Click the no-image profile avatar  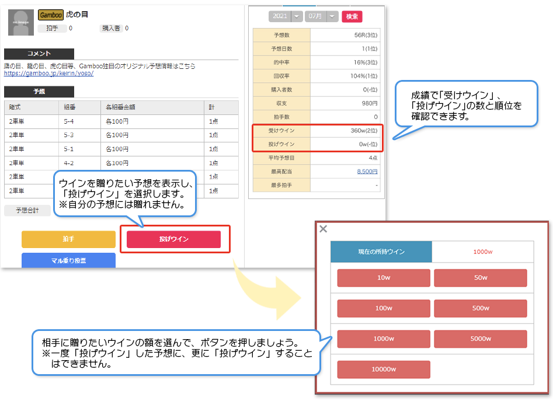click(21, 23)
